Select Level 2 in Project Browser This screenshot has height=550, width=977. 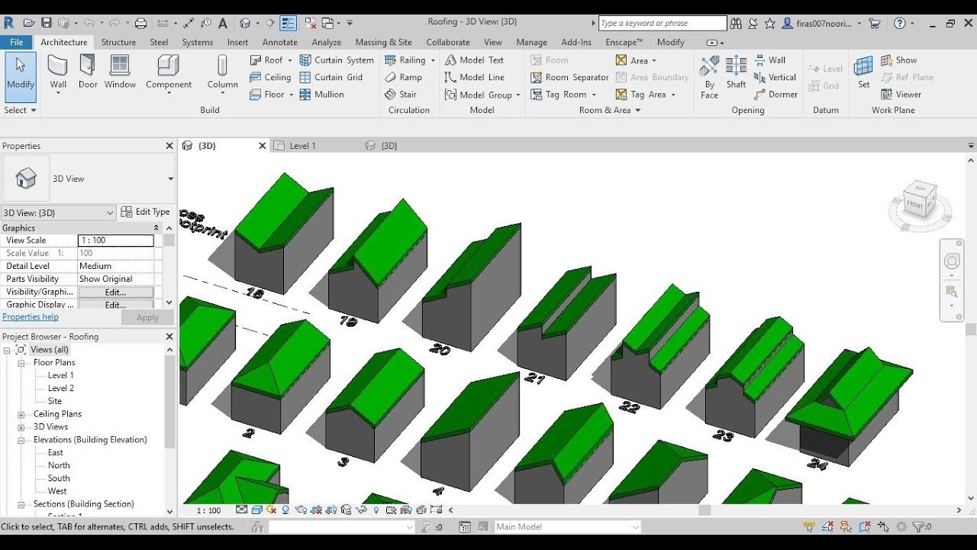click(61, 388)
